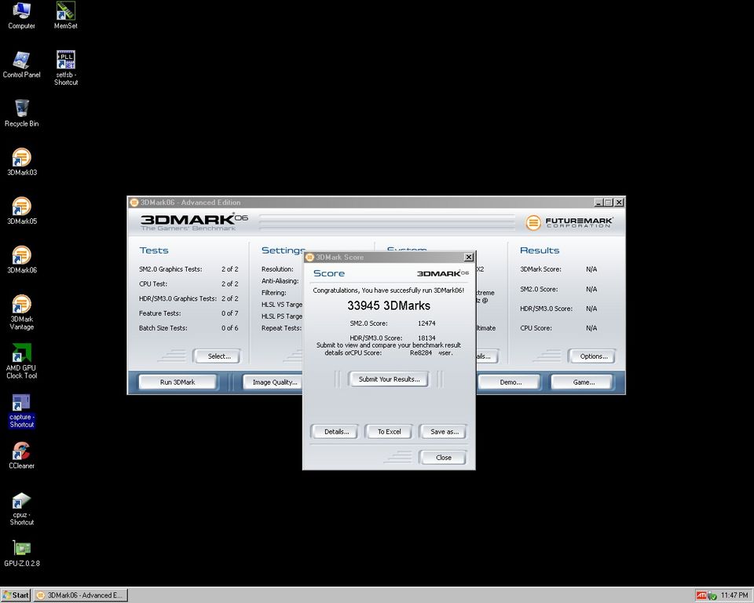
Task: Click the Select tests button
Action: pos(219,356)
